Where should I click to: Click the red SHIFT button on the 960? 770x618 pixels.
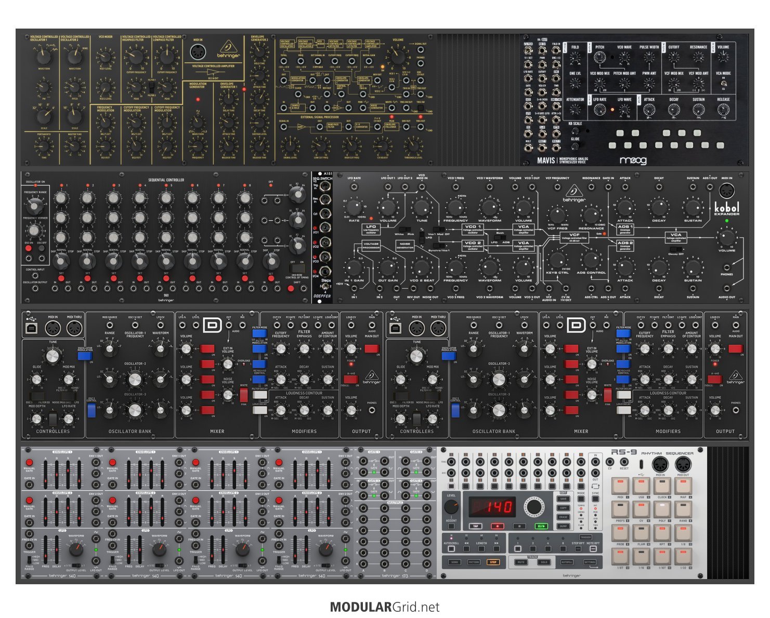tap(291, 288)
